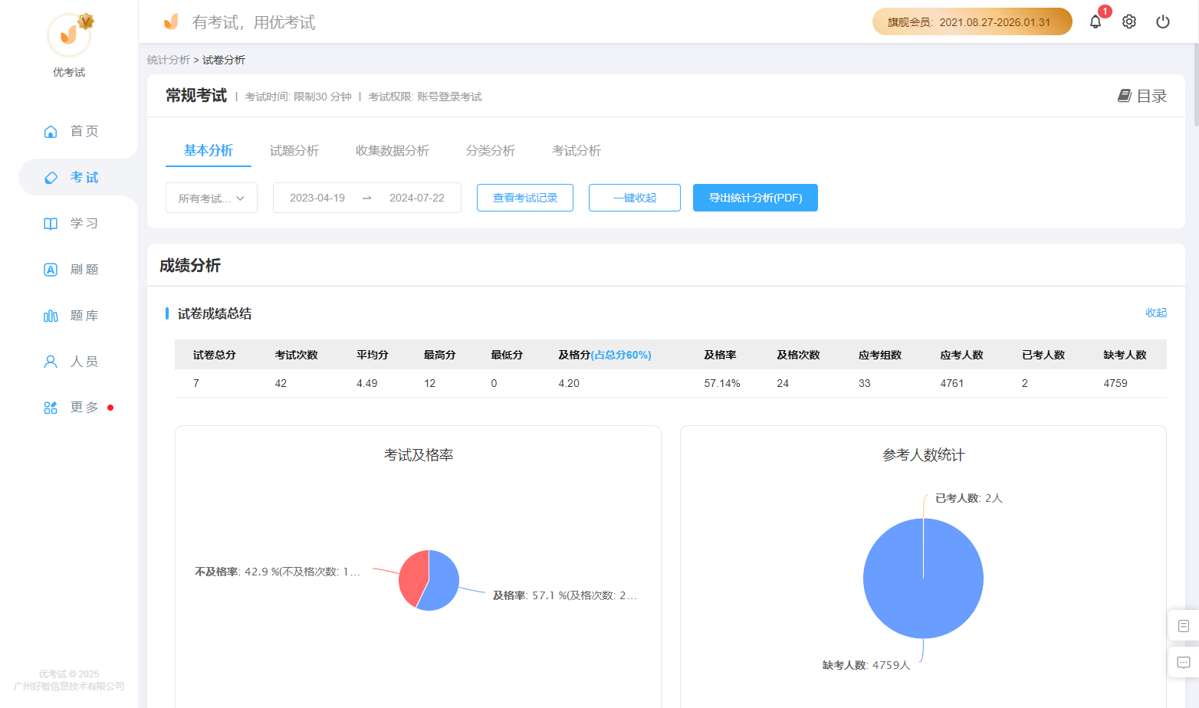The height and width of the screenshot is (708, 1199).
Task: Open the 学习 study sidebar item
Action: pos(71,223)
